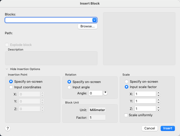180x136 pixels.
Task: Select Input scale factor option
Action: point(127,87)
